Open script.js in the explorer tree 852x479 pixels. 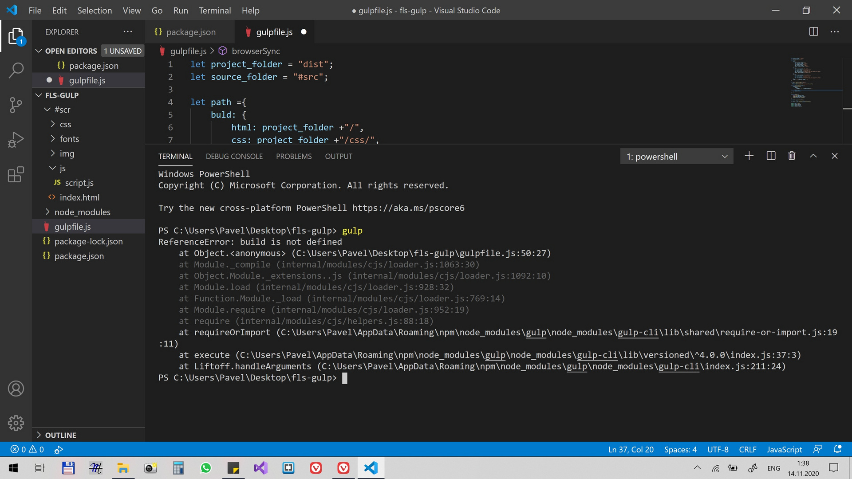pos(79,183)
